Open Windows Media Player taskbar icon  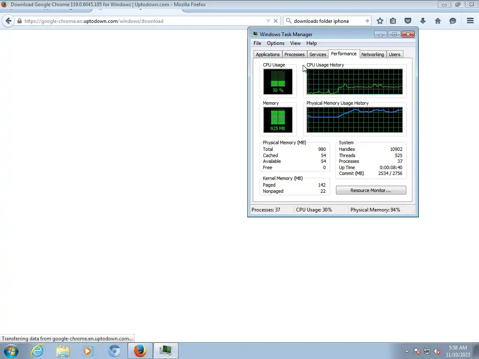point(88,351)
